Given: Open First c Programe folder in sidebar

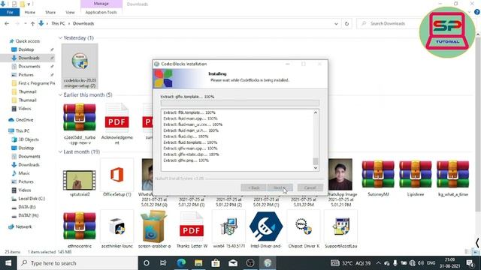Looking at the screenshot, I should coord(33,83).
